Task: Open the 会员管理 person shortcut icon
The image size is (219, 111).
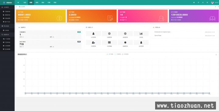Action: click(x=93, y=34)
